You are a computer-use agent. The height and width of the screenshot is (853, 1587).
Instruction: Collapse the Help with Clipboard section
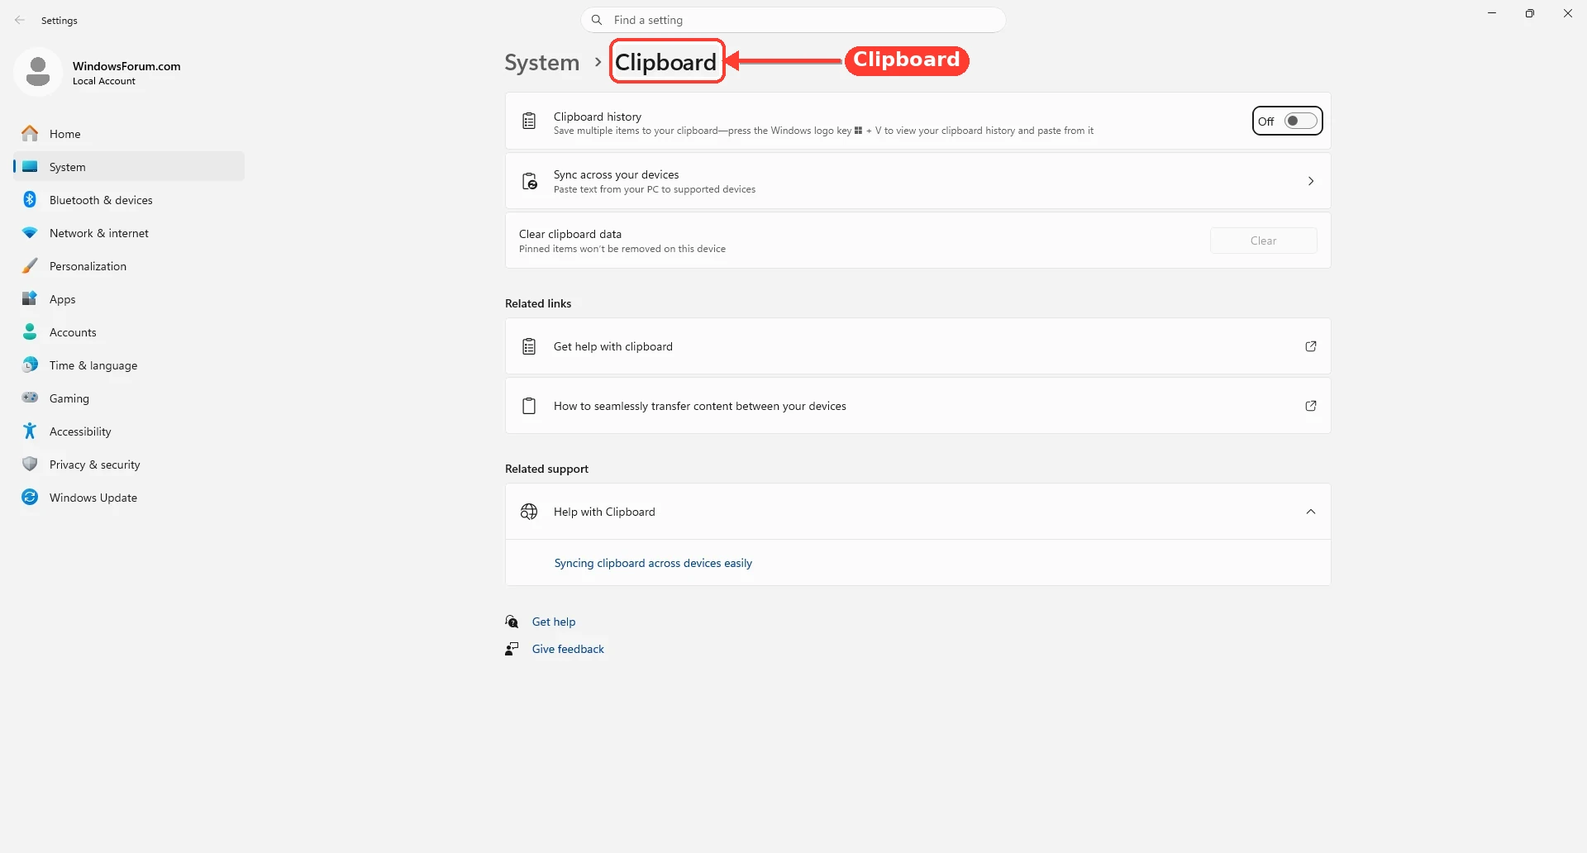click(x=1311, y=512)
